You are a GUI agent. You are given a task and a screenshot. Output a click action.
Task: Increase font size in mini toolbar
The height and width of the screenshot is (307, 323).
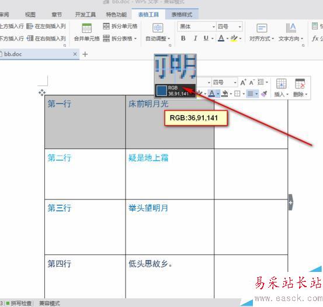coord(243,82)
